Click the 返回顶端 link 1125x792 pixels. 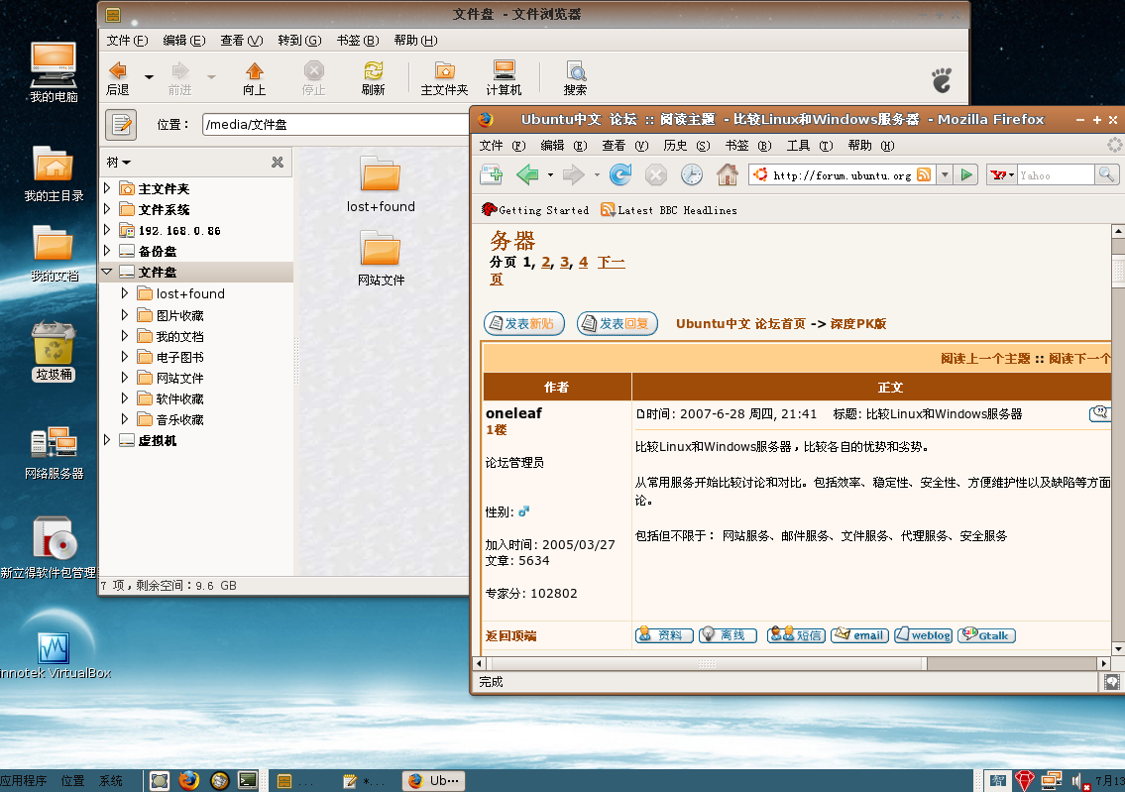[x=510, y=635]
